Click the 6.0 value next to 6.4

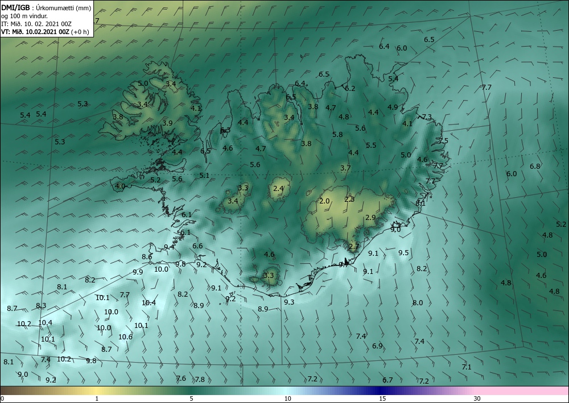click(402, 48)
